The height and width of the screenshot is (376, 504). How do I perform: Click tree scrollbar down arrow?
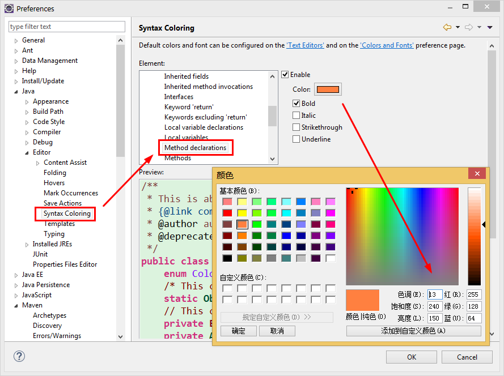[x=121, y=336]
